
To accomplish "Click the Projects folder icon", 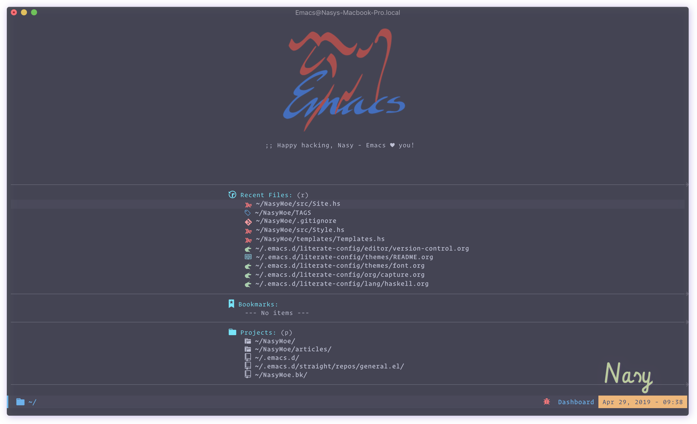I will click(232, 332).
